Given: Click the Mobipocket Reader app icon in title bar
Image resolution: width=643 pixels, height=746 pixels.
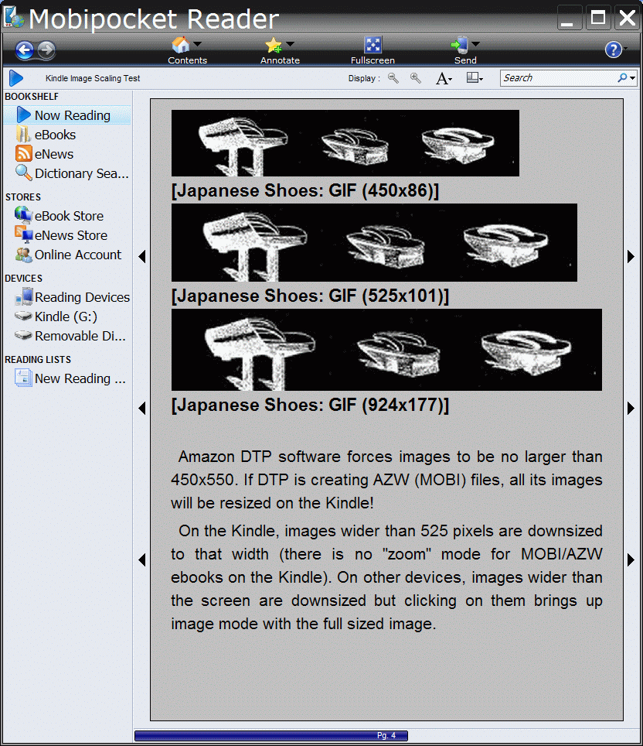Looking at the screenshot, I should point(13,18).
